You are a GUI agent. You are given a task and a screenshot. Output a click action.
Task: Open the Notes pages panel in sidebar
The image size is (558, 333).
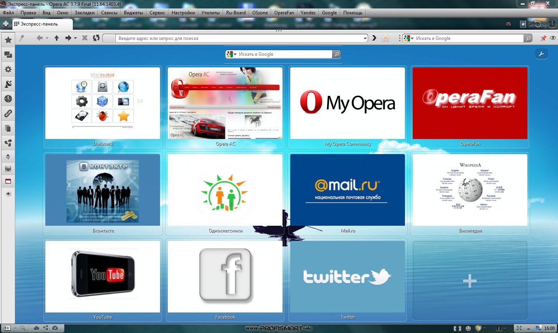click(x=8, y=128)
